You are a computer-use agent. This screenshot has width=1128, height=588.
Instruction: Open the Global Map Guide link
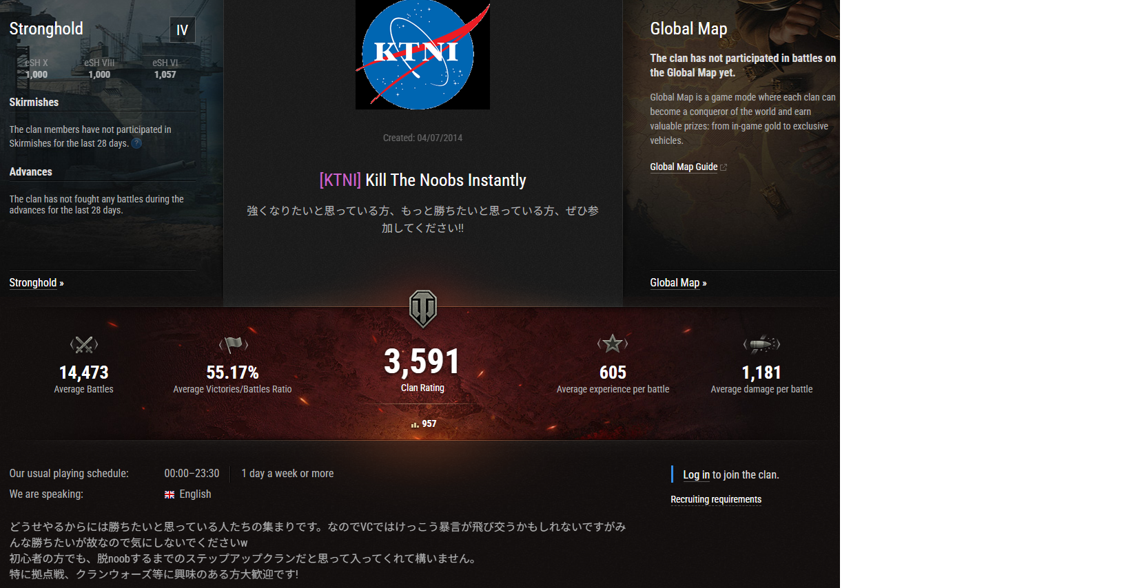coord(684,167)
